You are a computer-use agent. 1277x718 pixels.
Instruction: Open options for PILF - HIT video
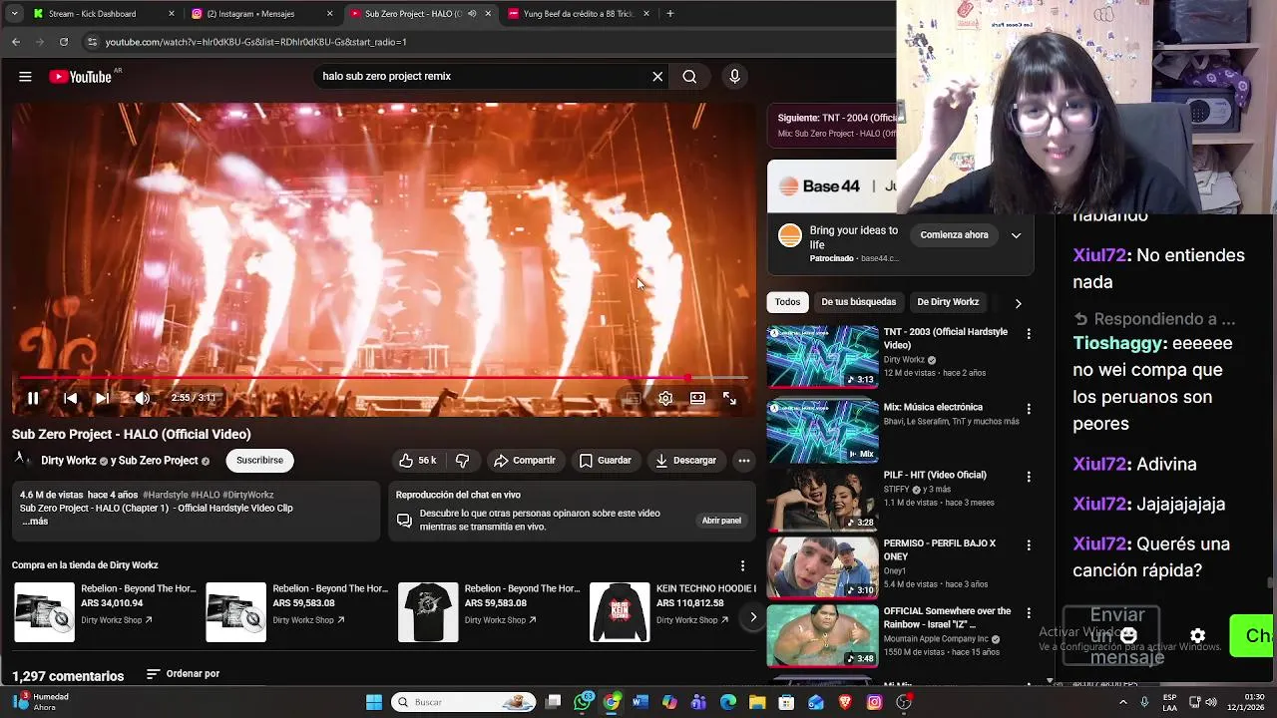(x=1029, y=477)
